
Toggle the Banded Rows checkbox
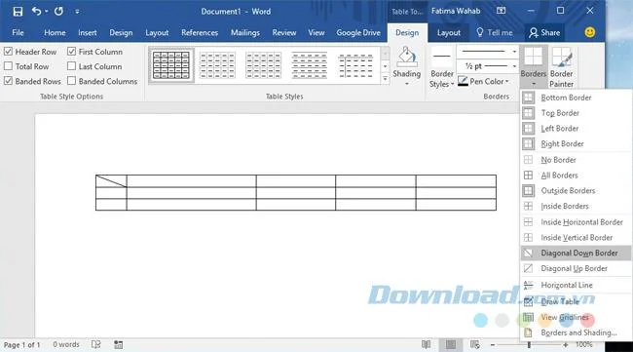tap(8, 81)
